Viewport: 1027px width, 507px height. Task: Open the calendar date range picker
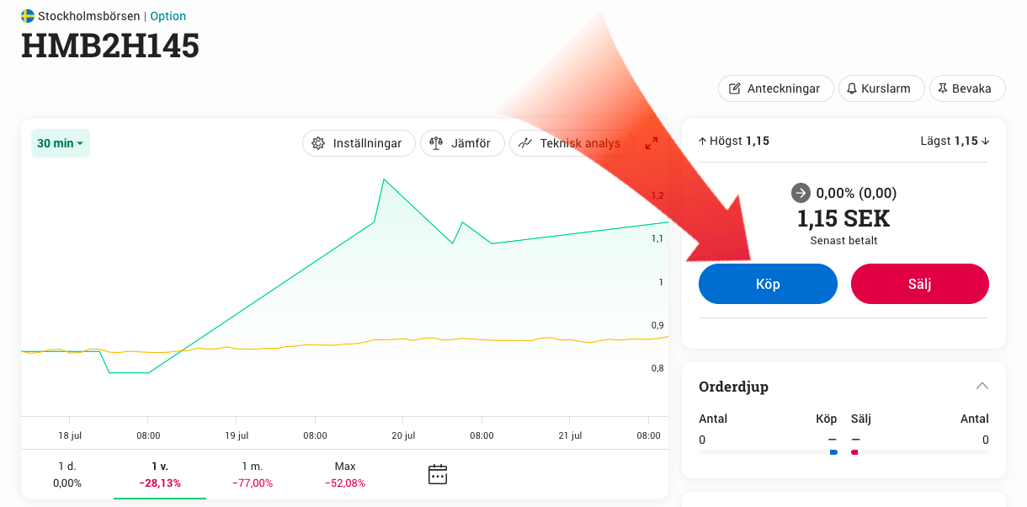(x=438, y=474)
